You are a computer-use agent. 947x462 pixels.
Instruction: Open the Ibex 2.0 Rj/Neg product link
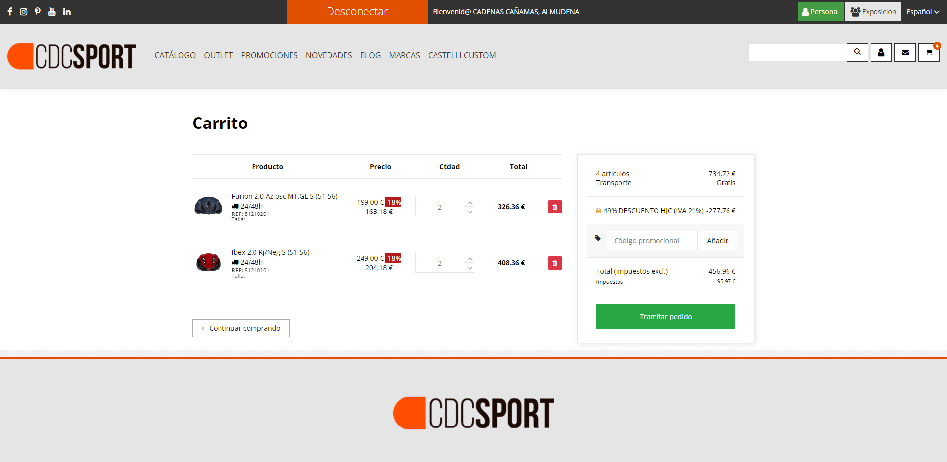click(x=271, y=252)
